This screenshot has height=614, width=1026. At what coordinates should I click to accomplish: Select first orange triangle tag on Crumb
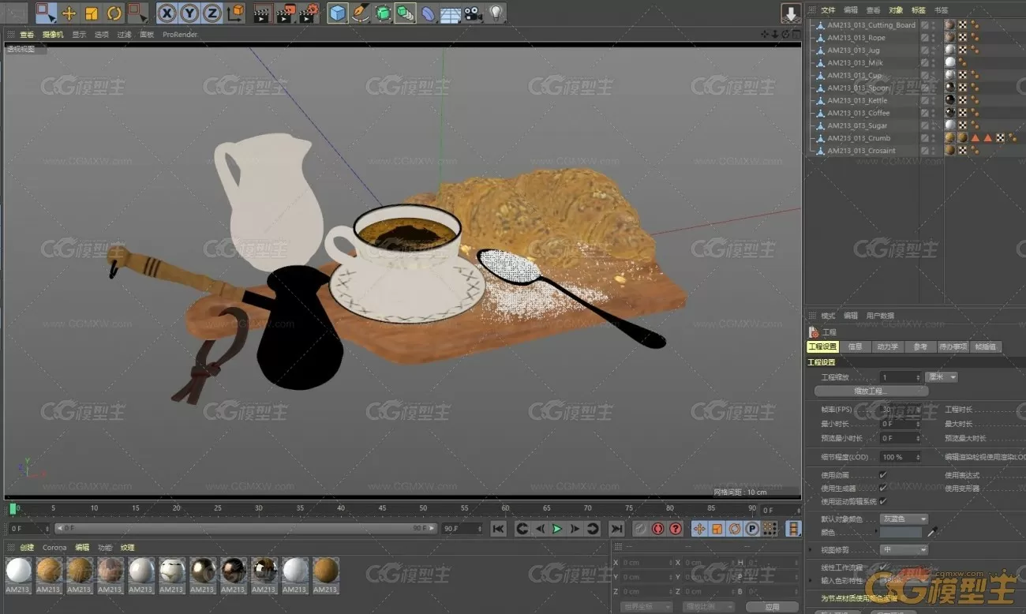975,138
